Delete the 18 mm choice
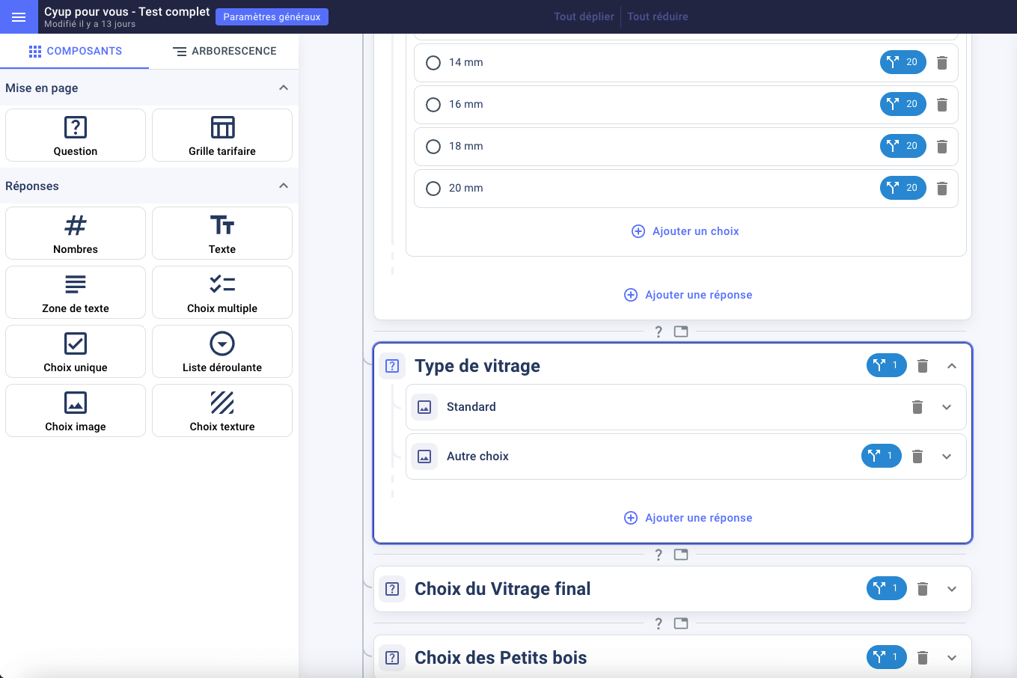This screenshot has width=1017, height=678. [942, 147]
